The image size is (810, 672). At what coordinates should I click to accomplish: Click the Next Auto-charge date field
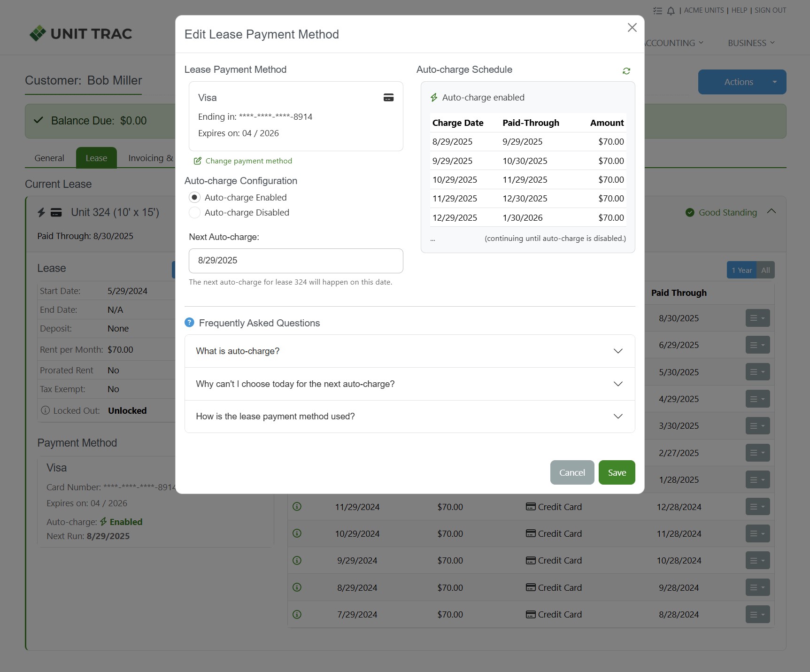296,261
